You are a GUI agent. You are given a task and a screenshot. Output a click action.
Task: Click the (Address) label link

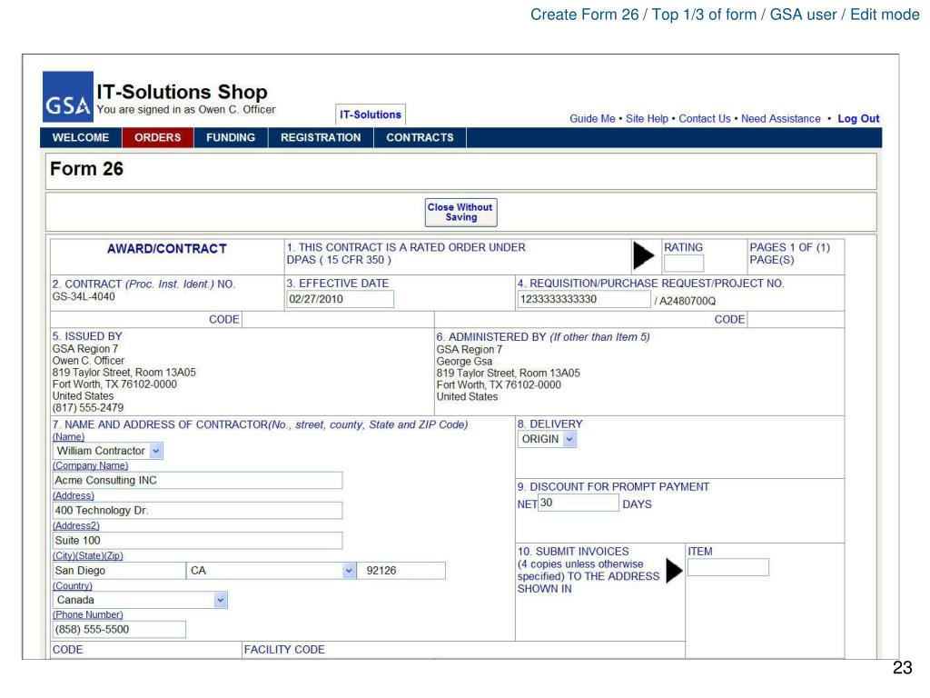(73, 496)
